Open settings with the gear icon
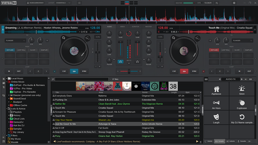258x145 pixels. [234, 3]
